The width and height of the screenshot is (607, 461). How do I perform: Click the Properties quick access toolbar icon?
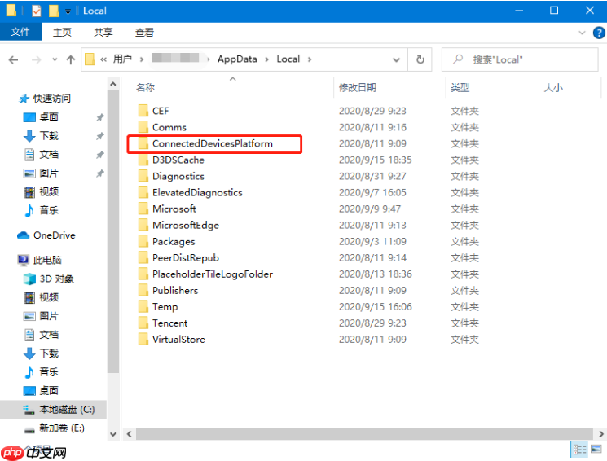point(36,11)
